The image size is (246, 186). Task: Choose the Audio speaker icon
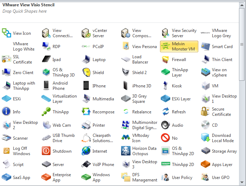pyautogui.click(x=166, y=125)
